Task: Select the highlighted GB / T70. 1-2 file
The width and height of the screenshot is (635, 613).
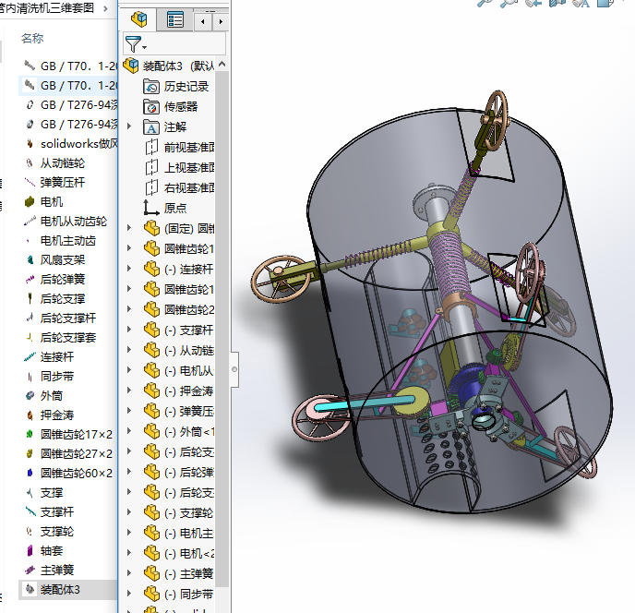Action: [69, 85]
